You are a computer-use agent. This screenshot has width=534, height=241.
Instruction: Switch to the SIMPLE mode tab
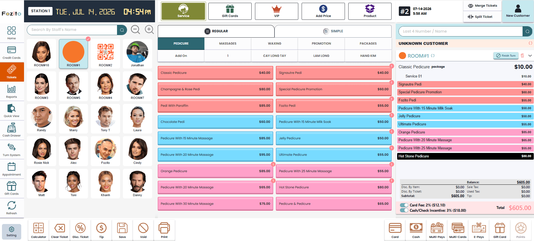coord(333,31)
